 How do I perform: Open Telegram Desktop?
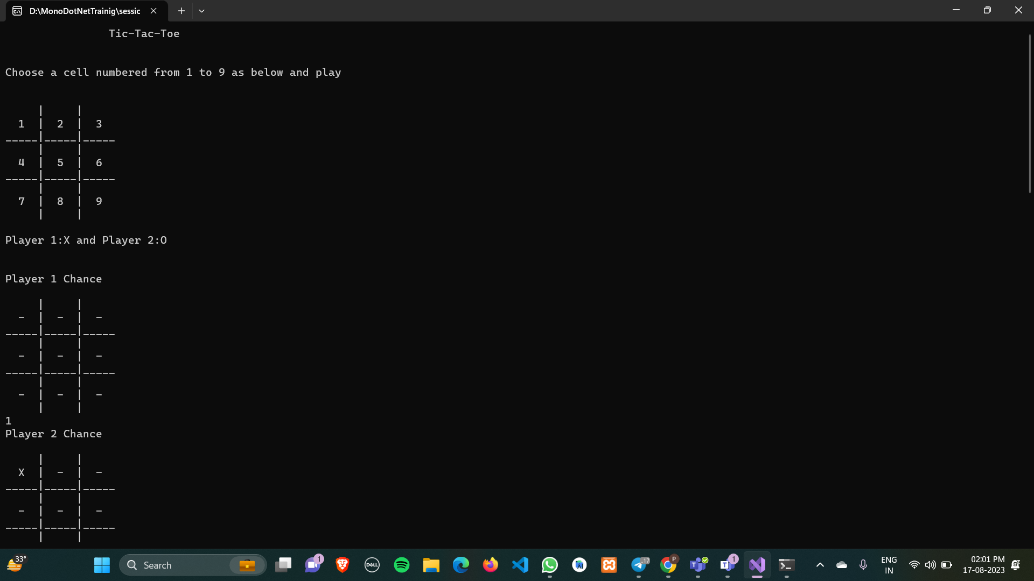639,565
